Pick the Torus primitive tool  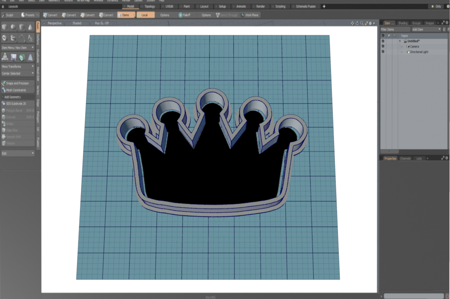tap(5, 38)
